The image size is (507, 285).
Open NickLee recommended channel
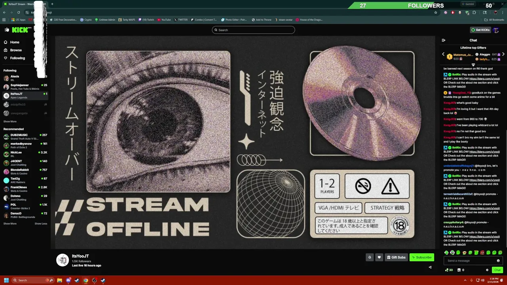(x=25, y=154)
